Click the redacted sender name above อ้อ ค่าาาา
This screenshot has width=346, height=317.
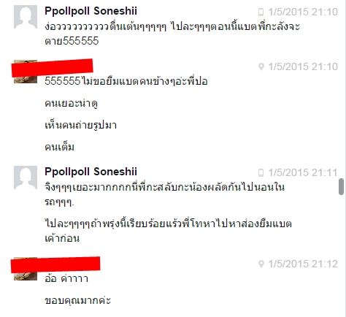[55, 264]
